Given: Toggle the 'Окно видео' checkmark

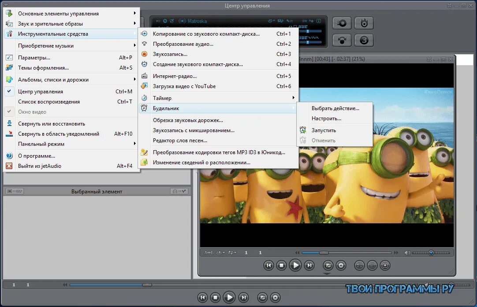Looking at the screenshot, I should pyautogui.click(x=9, y=111).
